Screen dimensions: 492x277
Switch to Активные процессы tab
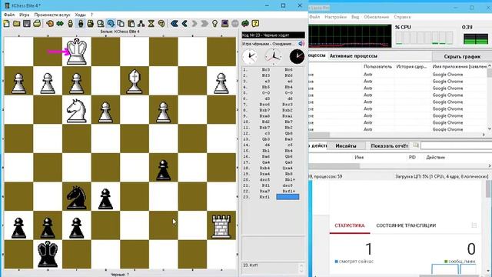[x=354, y=56]
